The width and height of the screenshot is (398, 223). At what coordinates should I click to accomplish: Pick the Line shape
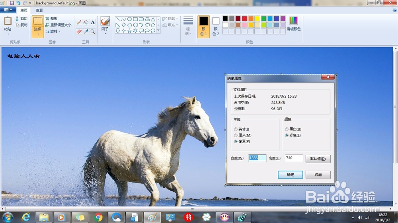(x=118, y=19)
